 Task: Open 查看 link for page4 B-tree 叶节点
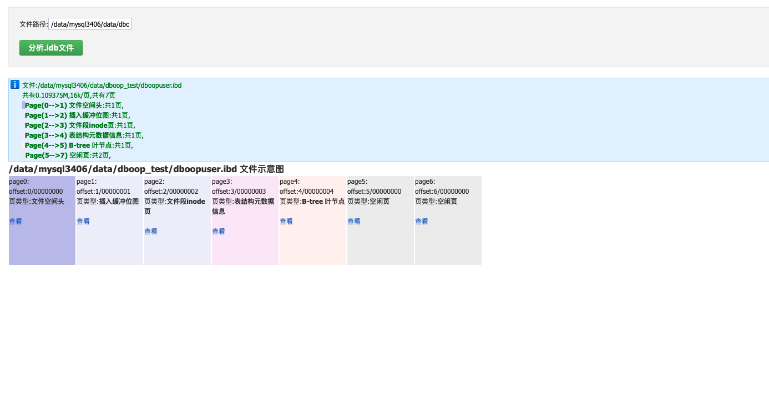pyautogui.click(x=286, y=222)
